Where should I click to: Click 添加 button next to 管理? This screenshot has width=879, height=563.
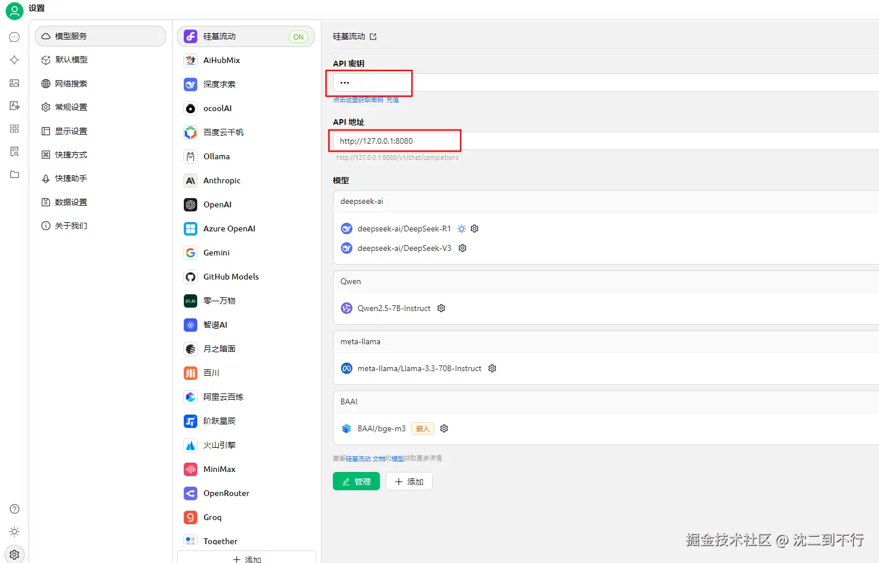point(409,482)
